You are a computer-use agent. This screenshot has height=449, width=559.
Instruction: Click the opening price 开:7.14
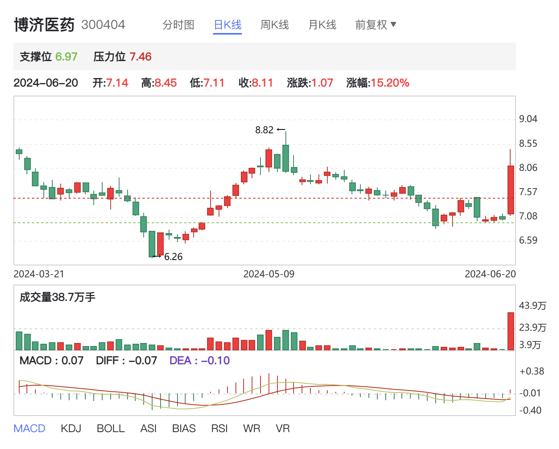coord(110,83)
